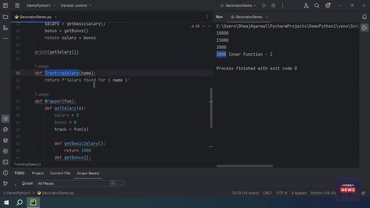Start debugging with the bug icon
Screen dimensions: 370x208
[x=273, y=5]
